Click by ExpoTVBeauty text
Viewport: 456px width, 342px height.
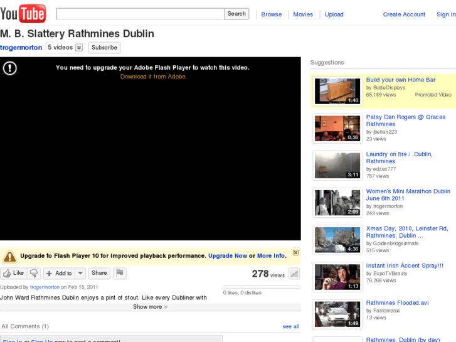point(387,274)
